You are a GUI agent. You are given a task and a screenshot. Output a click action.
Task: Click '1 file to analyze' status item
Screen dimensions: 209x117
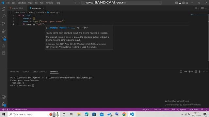click(x=20, y=110)
